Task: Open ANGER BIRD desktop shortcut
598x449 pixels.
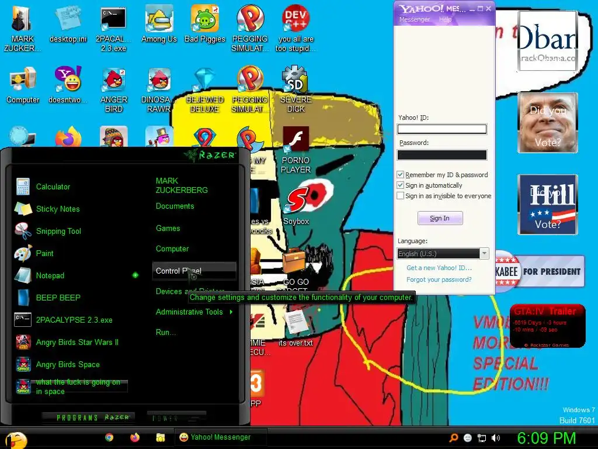Action: (113, 89)
